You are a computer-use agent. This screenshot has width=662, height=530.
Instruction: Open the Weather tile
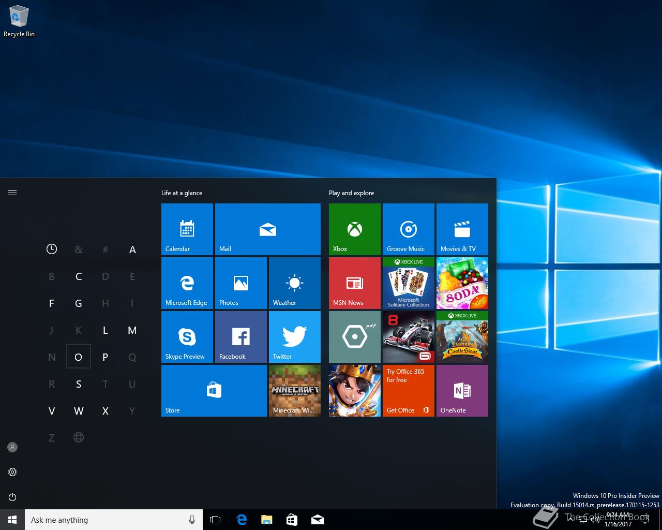coord(295,283)
